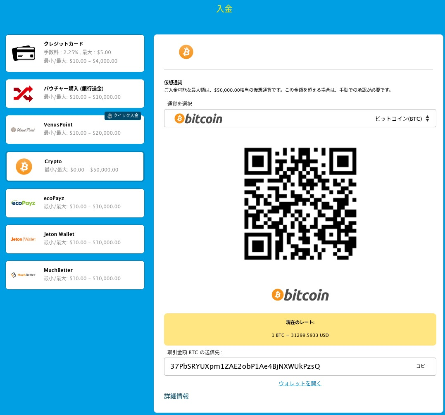Click the BTC address input field
Screen dimensions: 445x415
pyautogui.click(x=300, y=367)
